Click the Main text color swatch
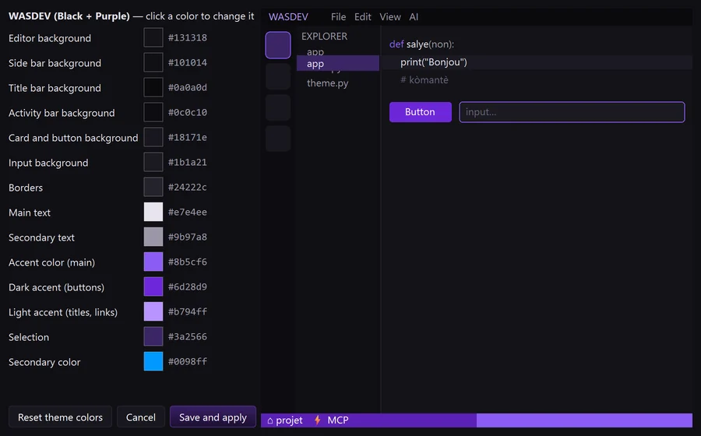The width and height of the screenshot is (701, 436). point(153,213)
